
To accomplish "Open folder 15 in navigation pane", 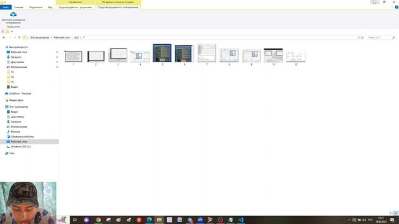I will [x=12, y=82].
